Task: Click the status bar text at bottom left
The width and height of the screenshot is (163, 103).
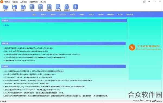Action: 3,101
